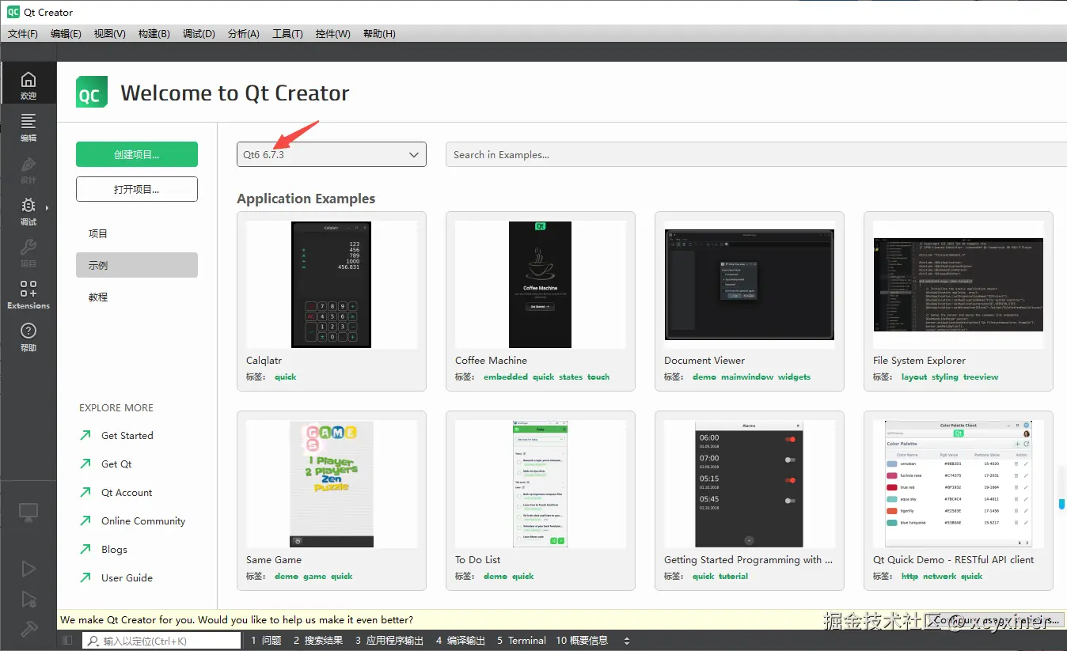This screenshot has width=1067, height=651.
Task: Open the 控件(W) menu
Action: pos(332,33)
